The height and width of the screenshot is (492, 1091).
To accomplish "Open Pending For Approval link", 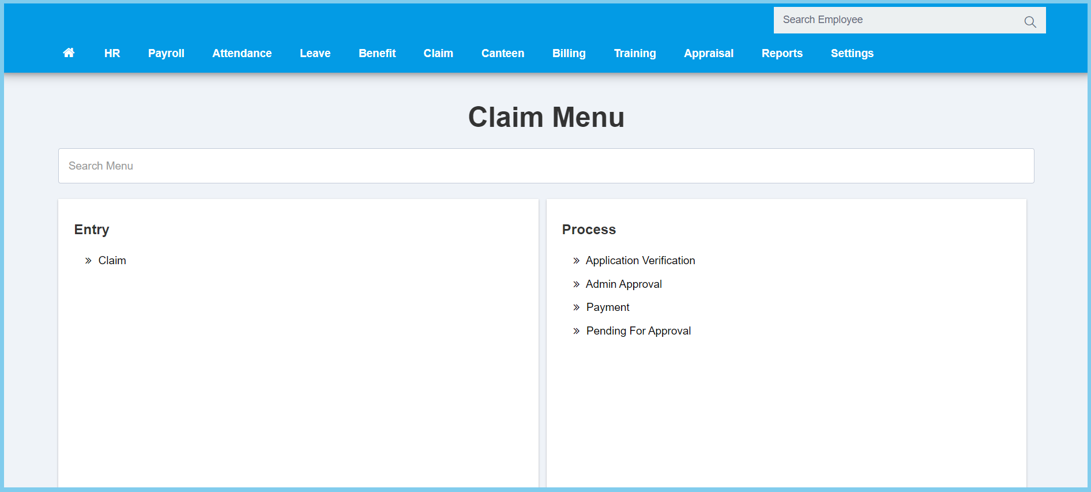I will pyautogui.click(x=638, y=331).
